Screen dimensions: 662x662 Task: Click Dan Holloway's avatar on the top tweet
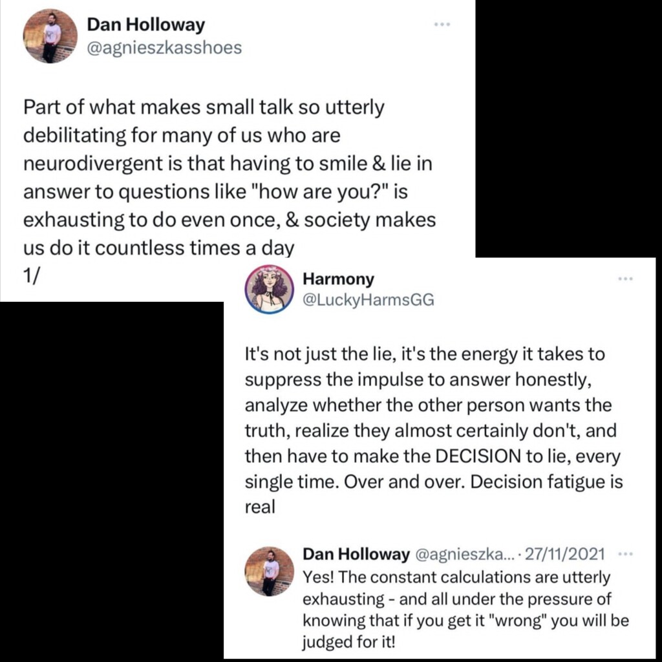[51, 36]
